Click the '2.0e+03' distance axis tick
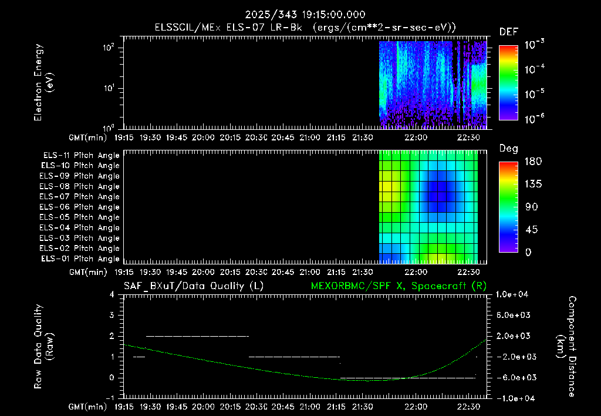Image resolution: width=601 pixels, height=416 pixels. [x=514, y=336]
